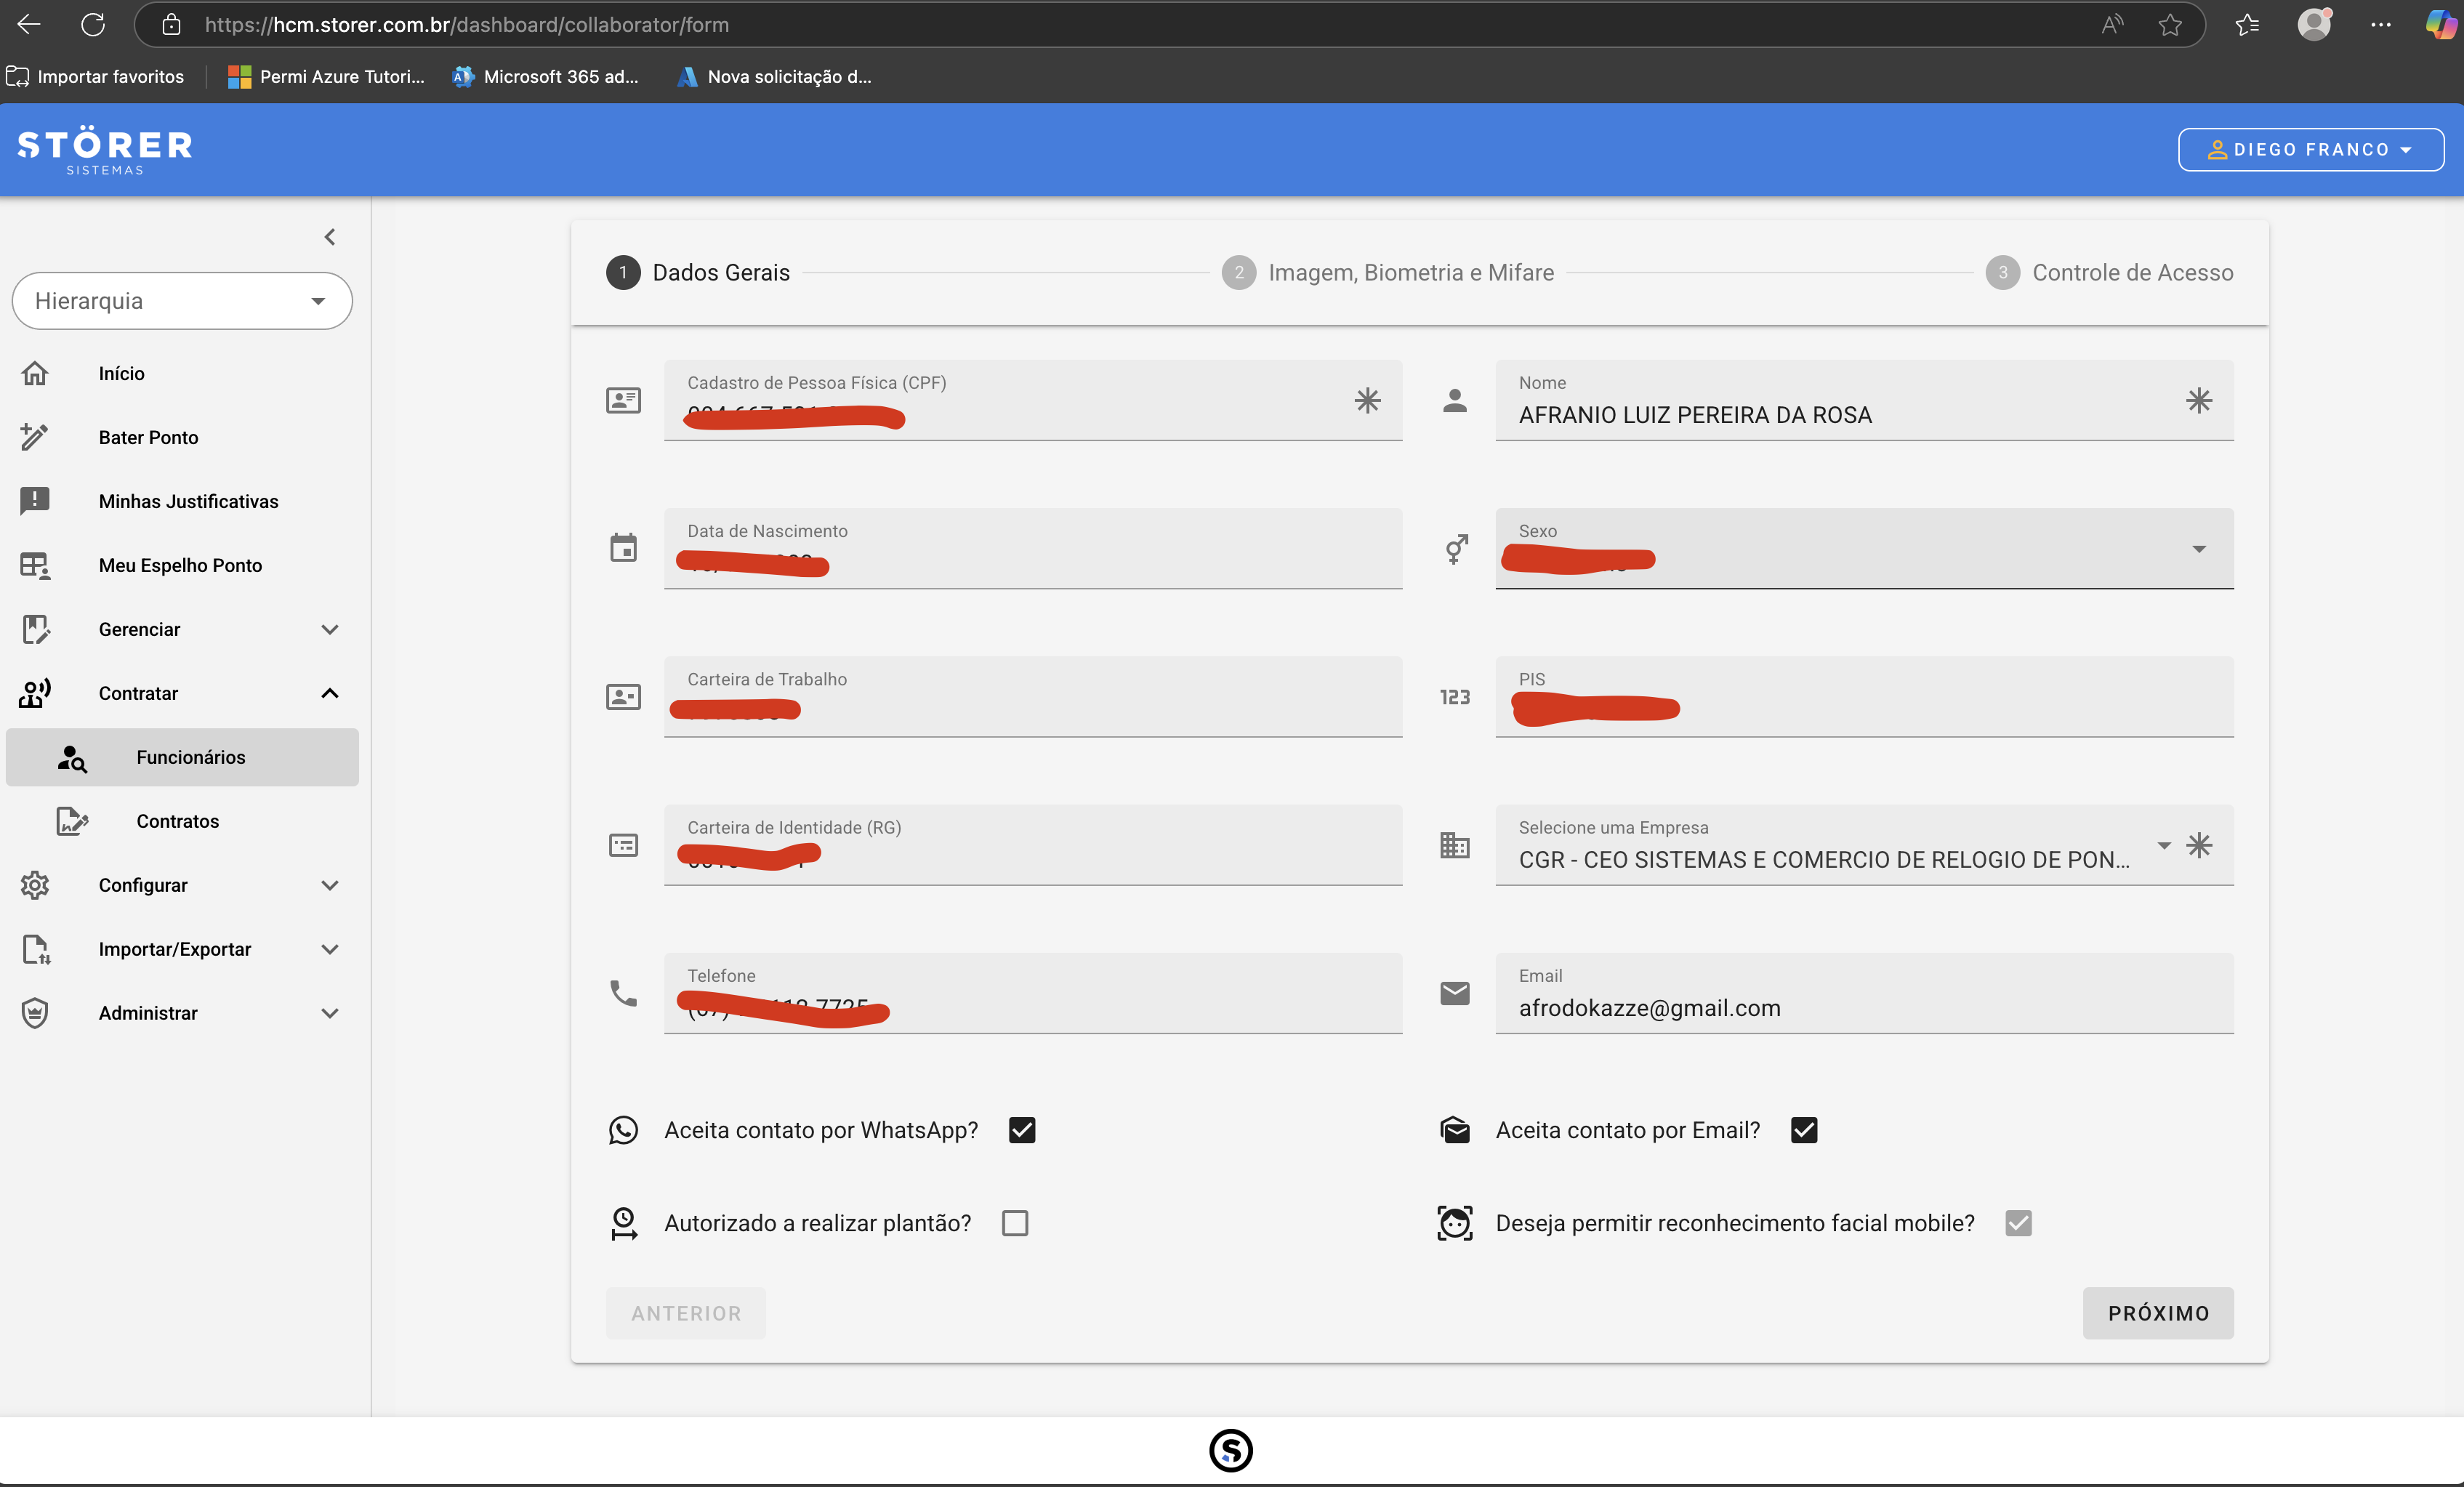Viewport: 2464px width, 1487px height.
Task: Open Nova solicitação d... bookmark
Action: 774,77
